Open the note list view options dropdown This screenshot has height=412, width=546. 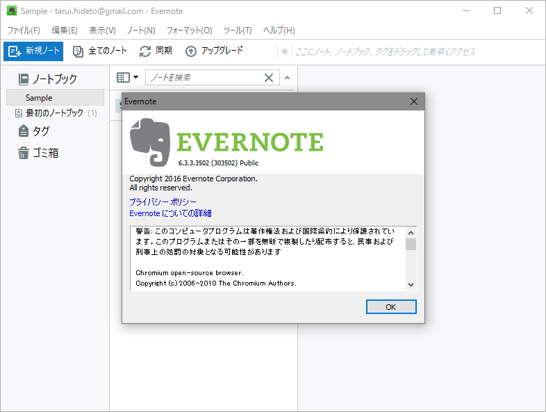pyautogui.click(x=127, y=77)
